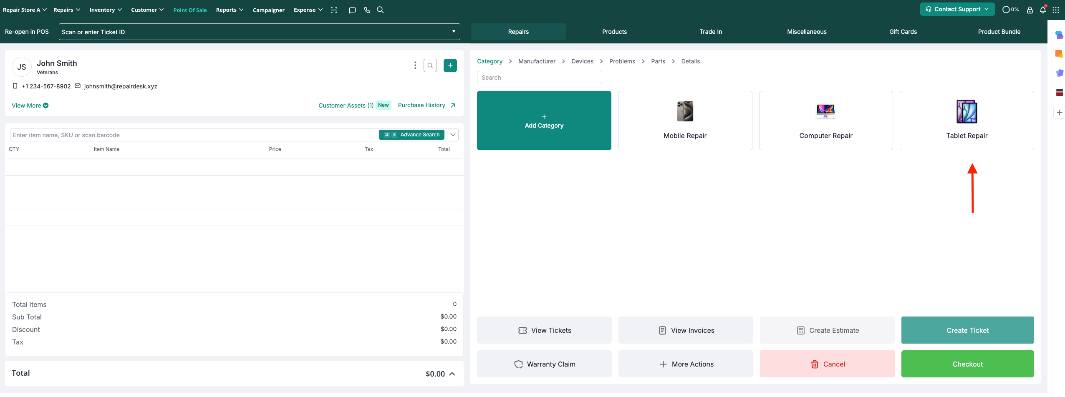Open the dropdown beside Advance Search
Image resolution: width=1065 pixels, height=397 pixels.
[453, 135]
